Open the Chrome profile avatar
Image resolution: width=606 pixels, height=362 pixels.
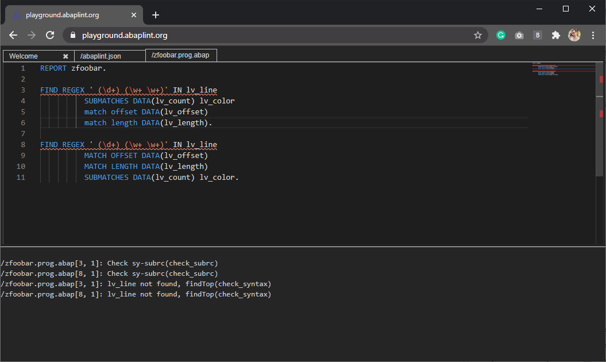tap(574, 35)
